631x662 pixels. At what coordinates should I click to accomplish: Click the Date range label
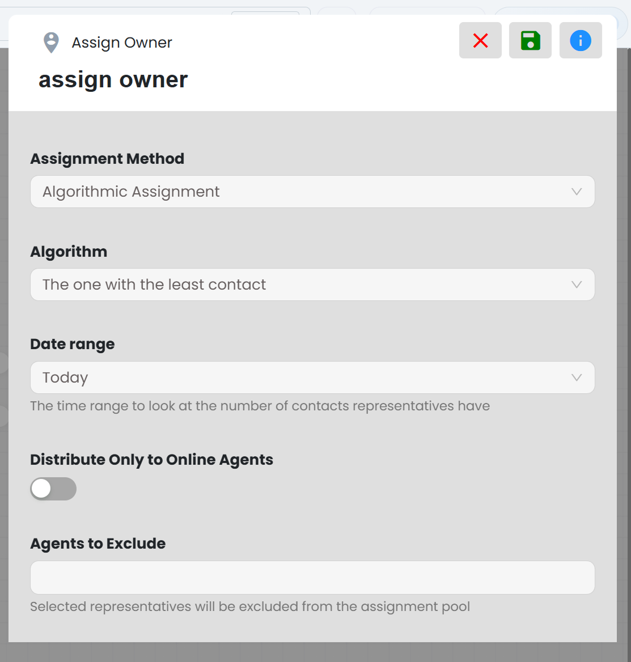click(72, 344)
